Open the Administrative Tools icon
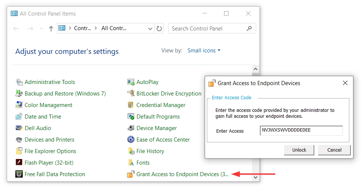The image size is (362, 191). (19, 82)
